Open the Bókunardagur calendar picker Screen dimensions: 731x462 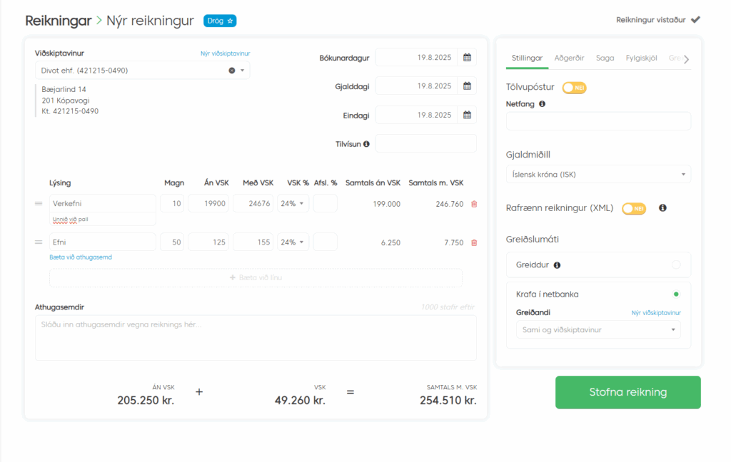pyautogui.click(x=467, y=58)
